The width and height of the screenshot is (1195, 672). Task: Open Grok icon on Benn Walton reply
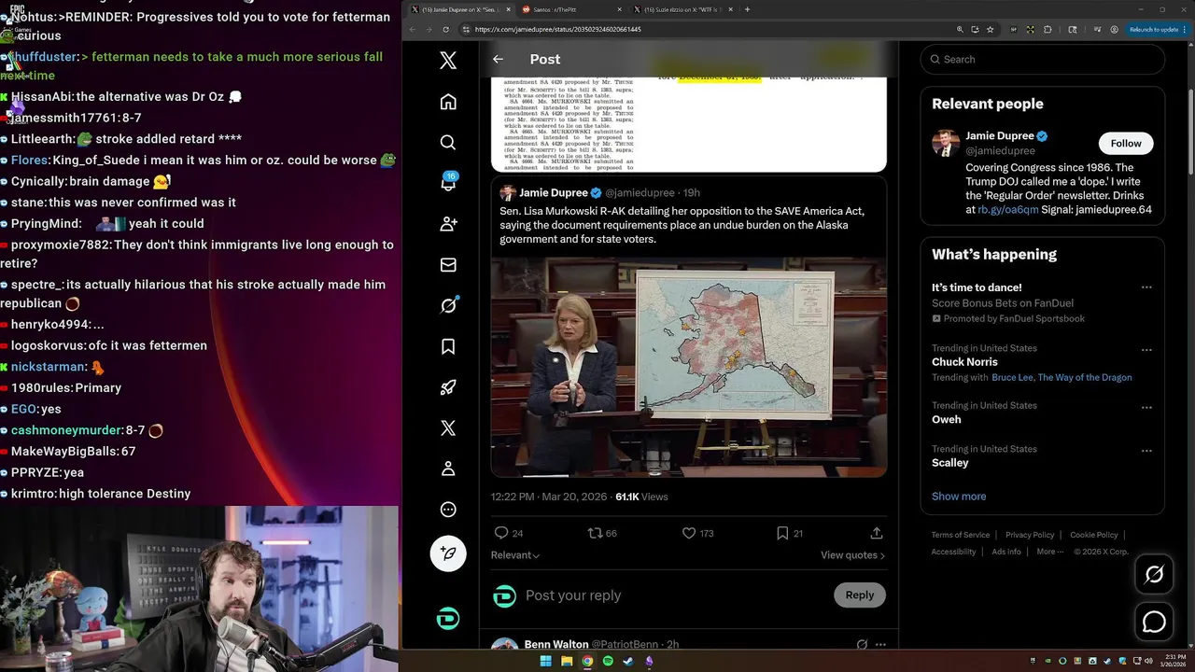862,644
